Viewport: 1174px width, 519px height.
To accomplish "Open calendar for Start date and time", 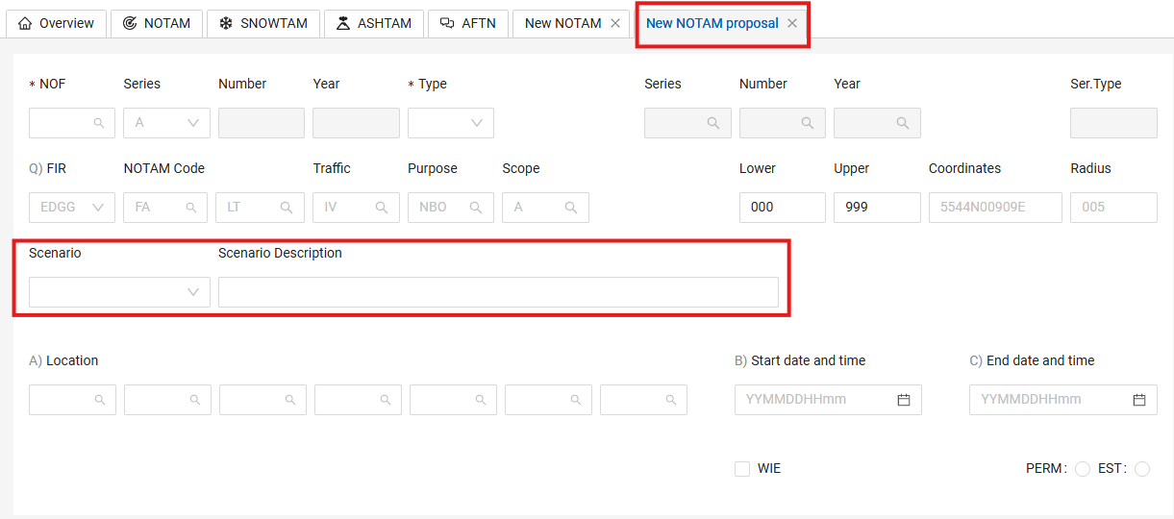I will 904,400.
